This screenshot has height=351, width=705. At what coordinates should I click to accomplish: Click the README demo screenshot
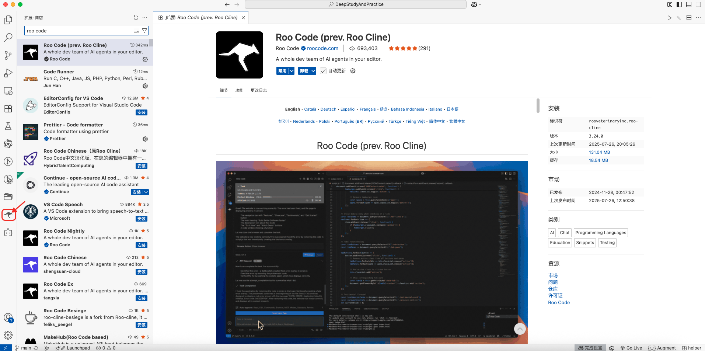(371, 252)
